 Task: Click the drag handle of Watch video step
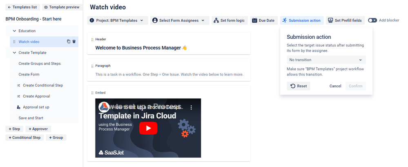[14, 42]
